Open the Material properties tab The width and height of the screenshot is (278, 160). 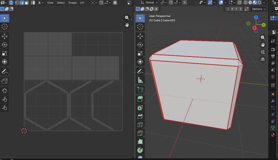(x=273, y=135)
